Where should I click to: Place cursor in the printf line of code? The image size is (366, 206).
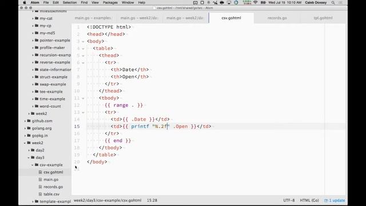[x=161, y=126]
